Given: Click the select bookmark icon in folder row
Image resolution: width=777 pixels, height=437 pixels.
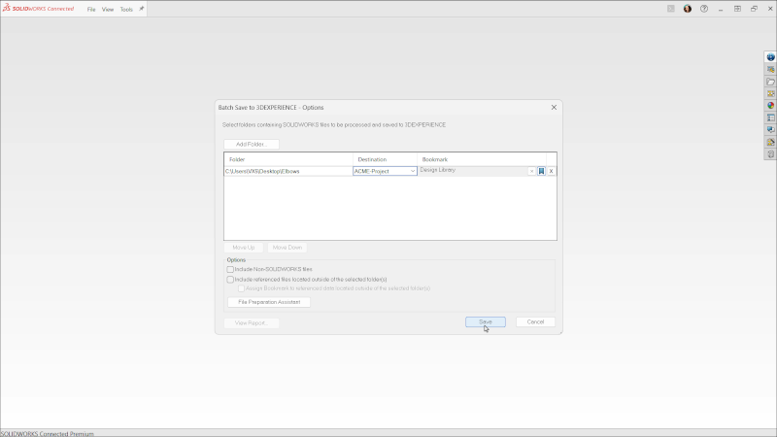Looking at the screenshot, I should [541, 171].
